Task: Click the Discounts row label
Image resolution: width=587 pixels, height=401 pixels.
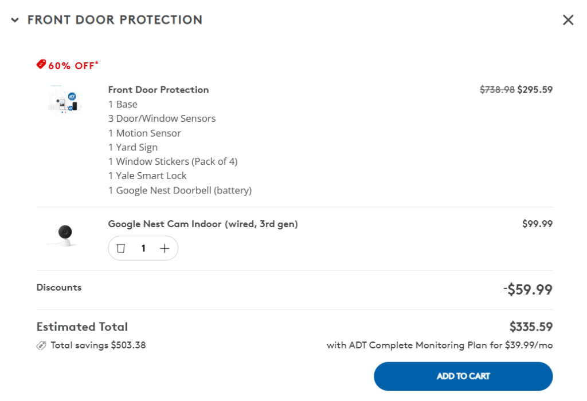Action: click(x=59, y=288)
